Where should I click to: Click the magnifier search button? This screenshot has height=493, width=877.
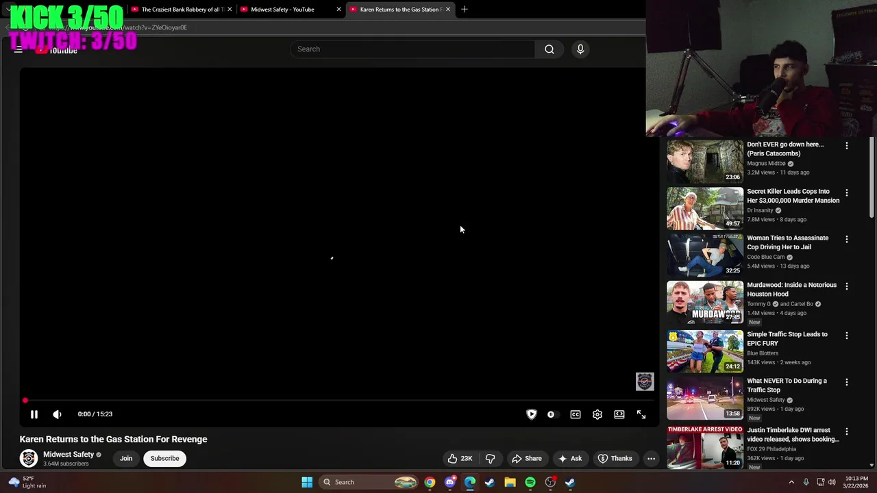click(x=549, y=49)
